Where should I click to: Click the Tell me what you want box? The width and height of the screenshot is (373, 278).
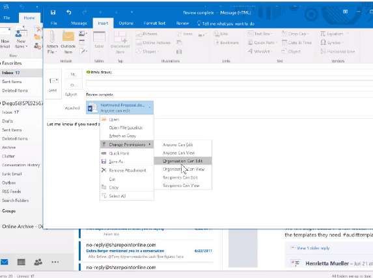226,23
